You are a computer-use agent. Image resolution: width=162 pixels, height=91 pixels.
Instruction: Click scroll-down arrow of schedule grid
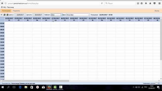tap(161, 79)
